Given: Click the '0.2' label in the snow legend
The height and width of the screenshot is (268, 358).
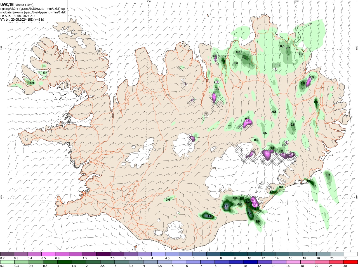Looking at the screenshot, I should (2, 258).
